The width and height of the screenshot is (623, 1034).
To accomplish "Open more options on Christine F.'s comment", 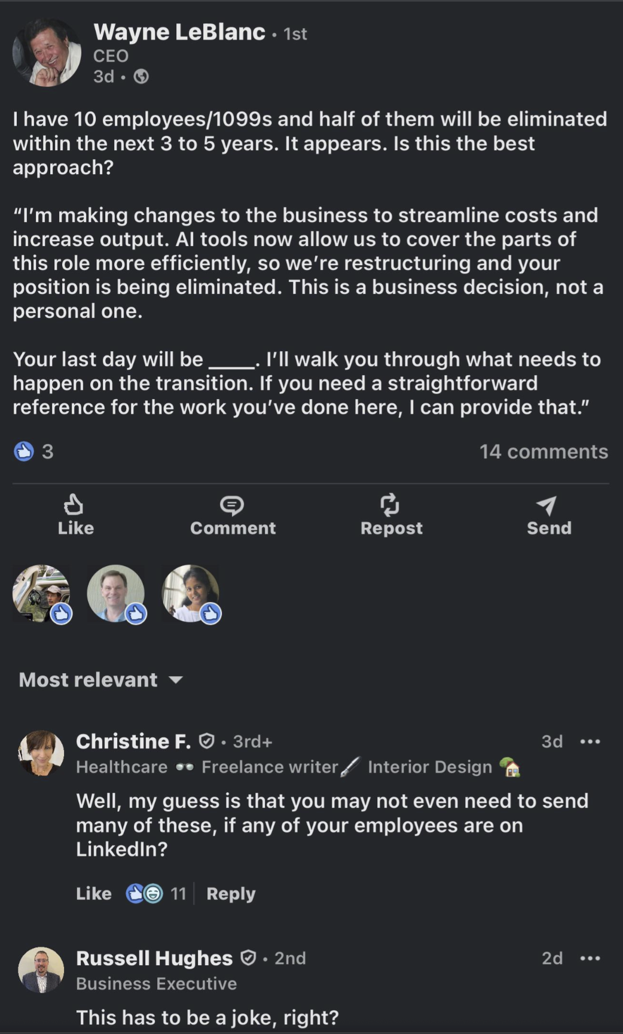I will (590, 741).
